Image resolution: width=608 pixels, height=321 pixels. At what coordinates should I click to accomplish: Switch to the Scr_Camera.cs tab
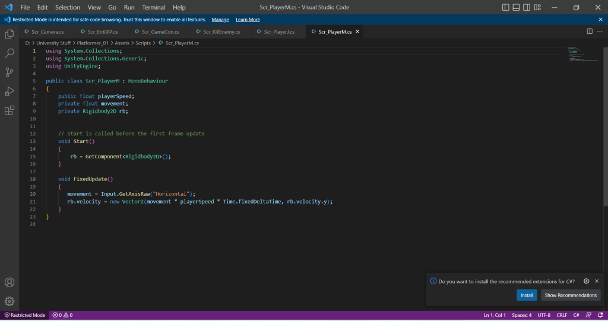click(44, 31)
